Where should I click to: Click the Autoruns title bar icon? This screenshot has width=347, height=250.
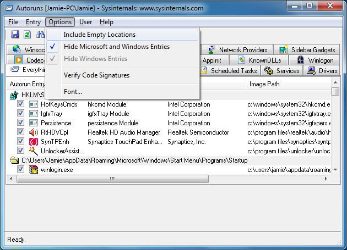click(9, 8)
